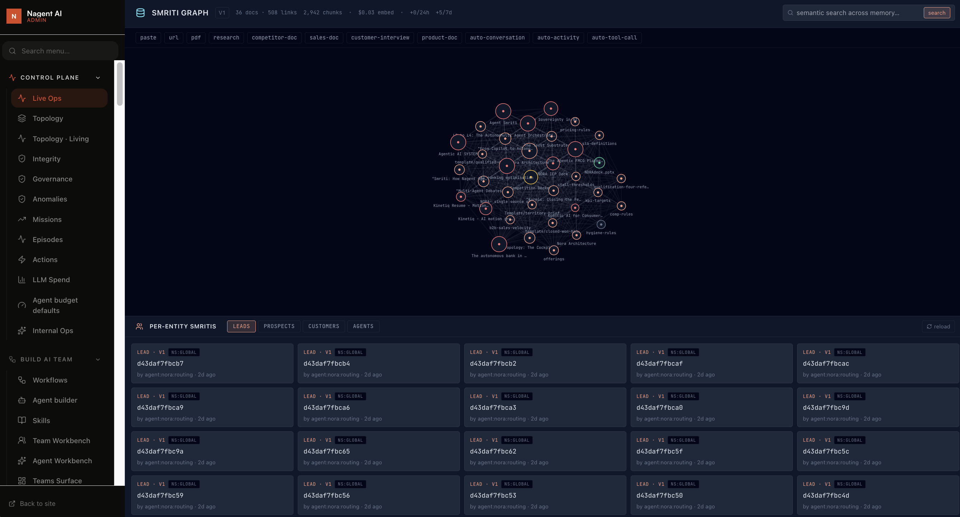Toggle the customer-interview filter chip
Image resolution: width=960 pixels, height=517 pixels.
click(x=380, y=38)
